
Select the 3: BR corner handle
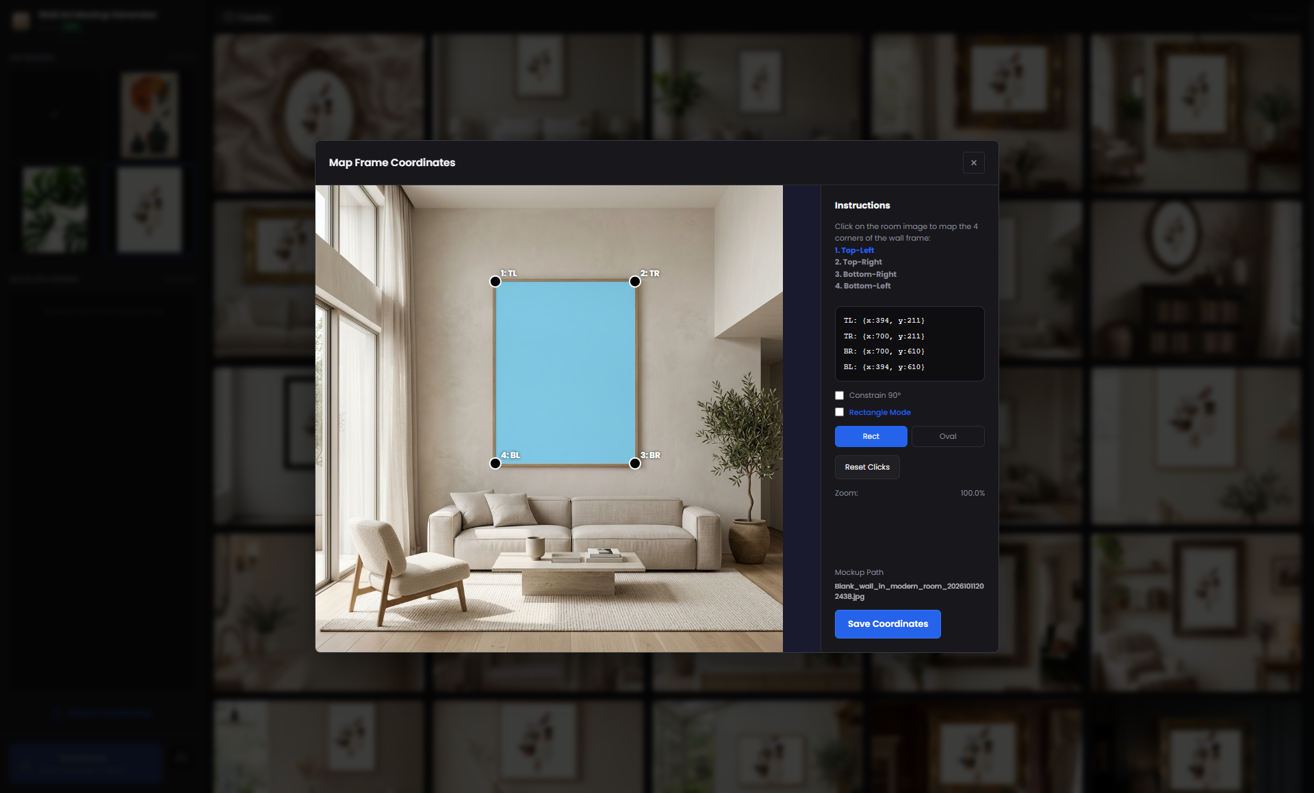pyautogui.click(x=635, y=463)
